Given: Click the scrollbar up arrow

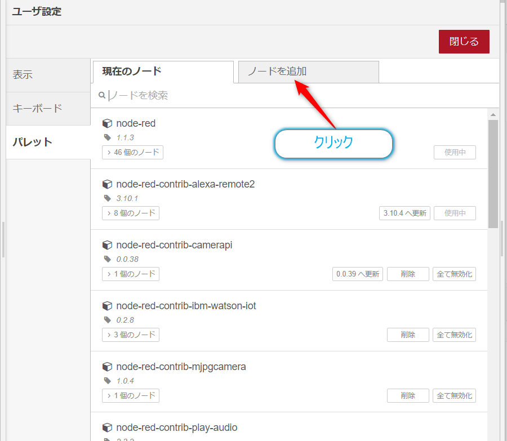Looking at the screenshot, I should [x=493, y=115].
